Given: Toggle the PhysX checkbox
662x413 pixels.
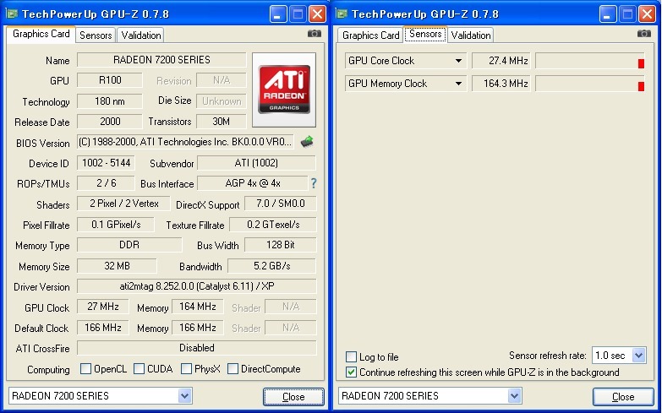Looking at the screenshot, I should pos(186,369).
